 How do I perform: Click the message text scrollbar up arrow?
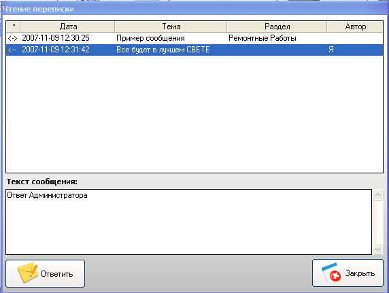[378, 194]
